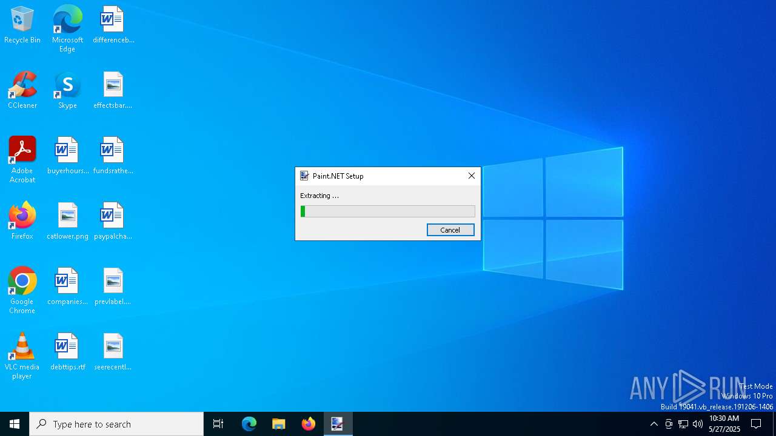Select the Microsoft Edge desktop shortcut
Screen dimensions: 776x436
point(67,28)
